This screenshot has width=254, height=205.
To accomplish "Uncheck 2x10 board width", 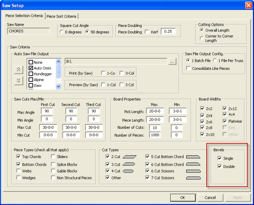I will tap(202, 134).
